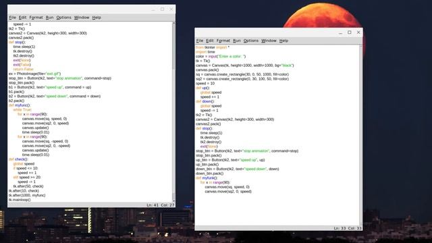
Task: Click 'Ln: 41' in left status bar
Action: tap(153, 205)
